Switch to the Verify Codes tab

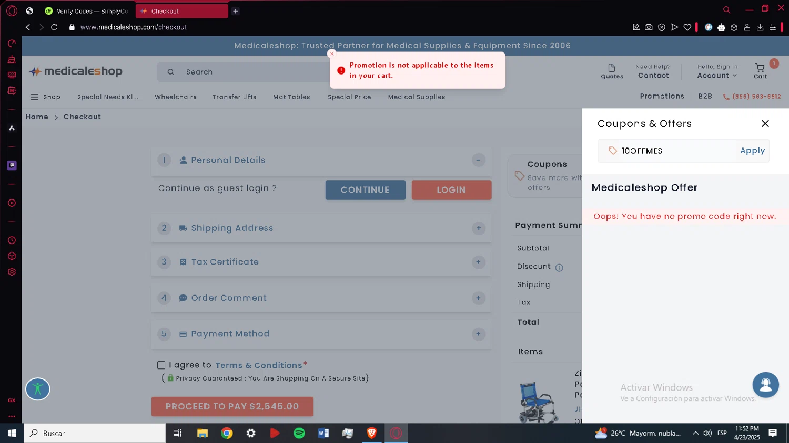pyautogui.click(x=87, y=11)
